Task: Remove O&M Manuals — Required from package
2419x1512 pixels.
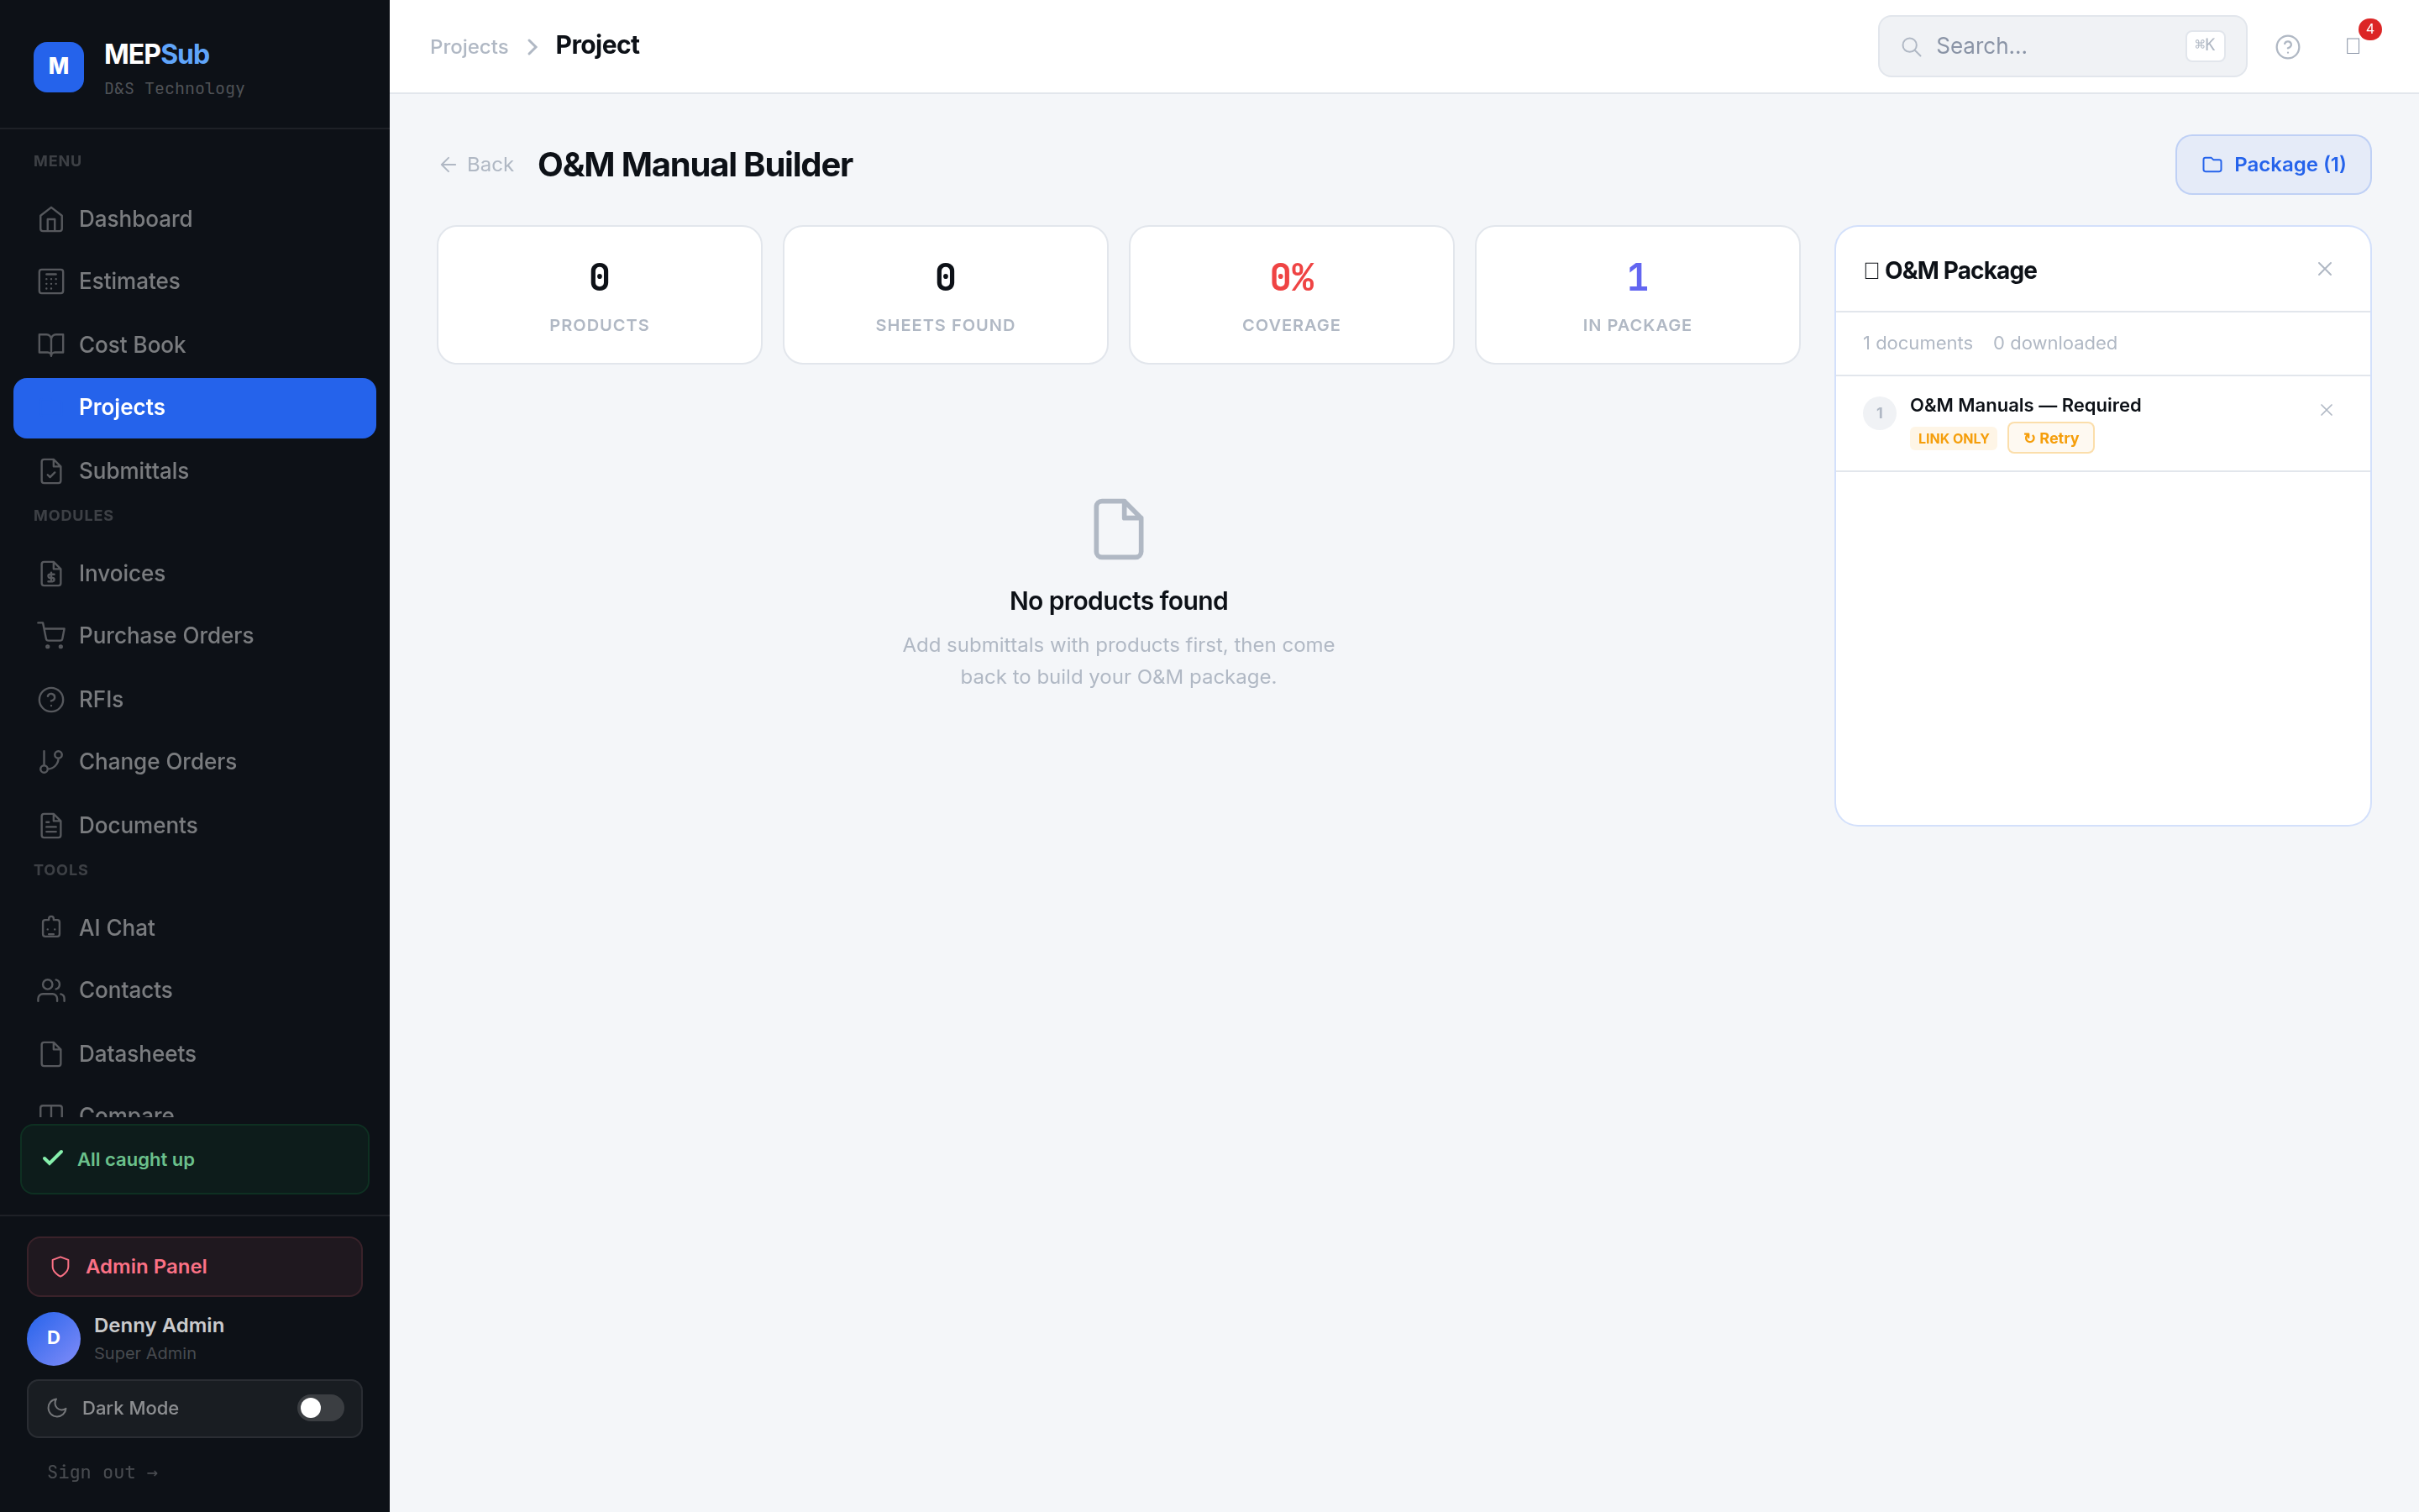Action: (2326, 410)
